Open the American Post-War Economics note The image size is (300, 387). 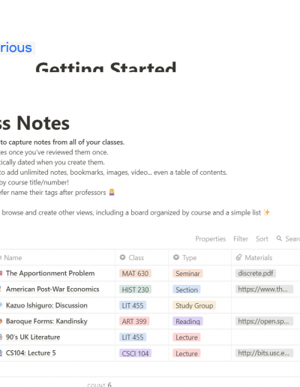pyautogui.click(x=52, y=289)
